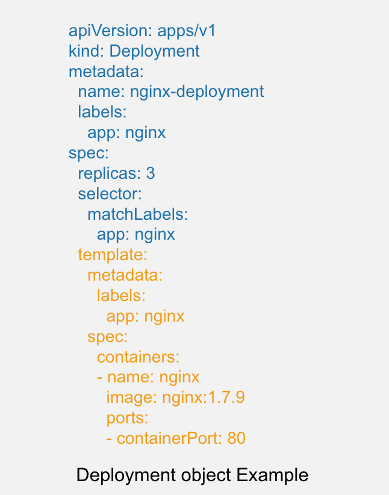Click the containerPort: 80 line

(x=176, y=438)
